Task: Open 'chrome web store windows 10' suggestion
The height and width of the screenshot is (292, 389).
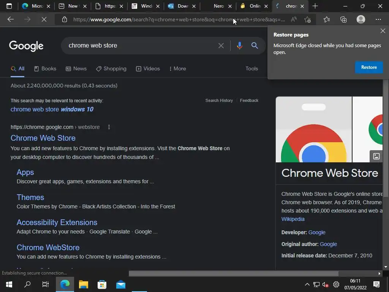Action: (x=52, y=109)
